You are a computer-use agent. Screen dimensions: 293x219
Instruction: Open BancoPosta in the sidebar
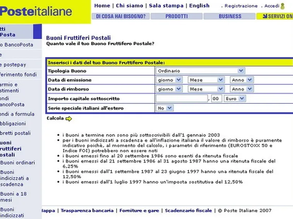(x=16, y=45)
